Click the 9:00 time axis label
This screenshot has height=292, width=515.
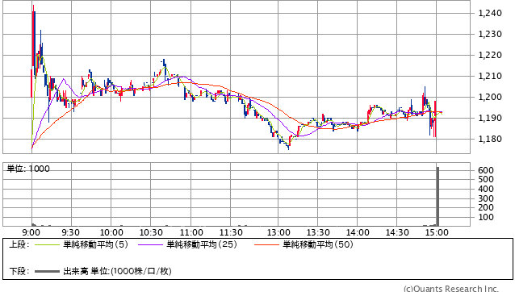[31, 232]
